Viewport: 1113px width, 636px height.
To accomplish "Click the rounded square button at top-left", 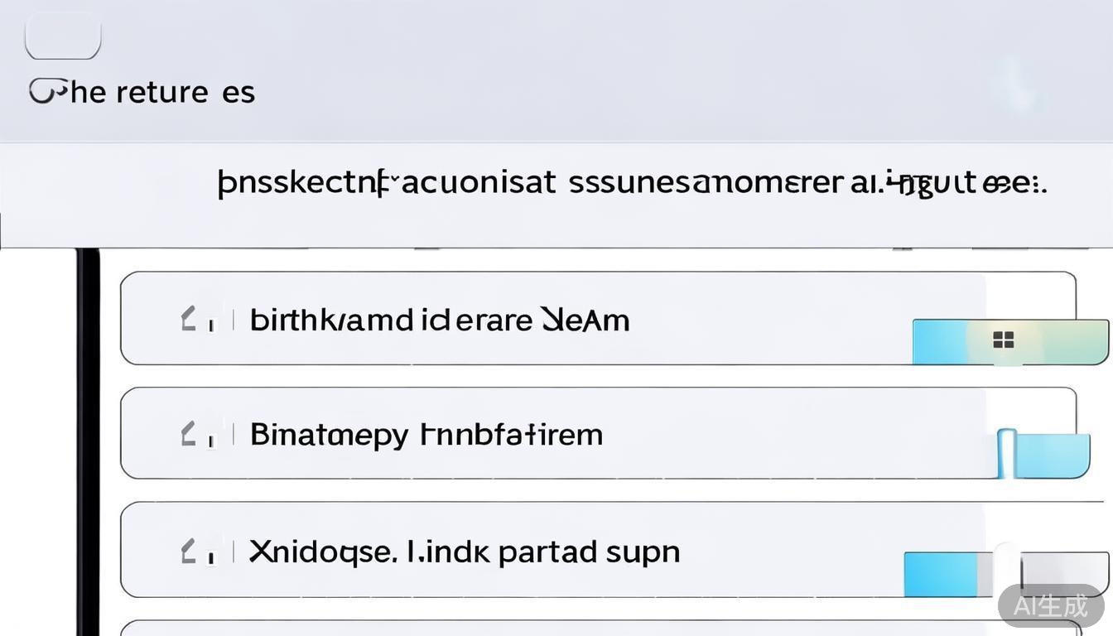I will click(x=63, y=38).
